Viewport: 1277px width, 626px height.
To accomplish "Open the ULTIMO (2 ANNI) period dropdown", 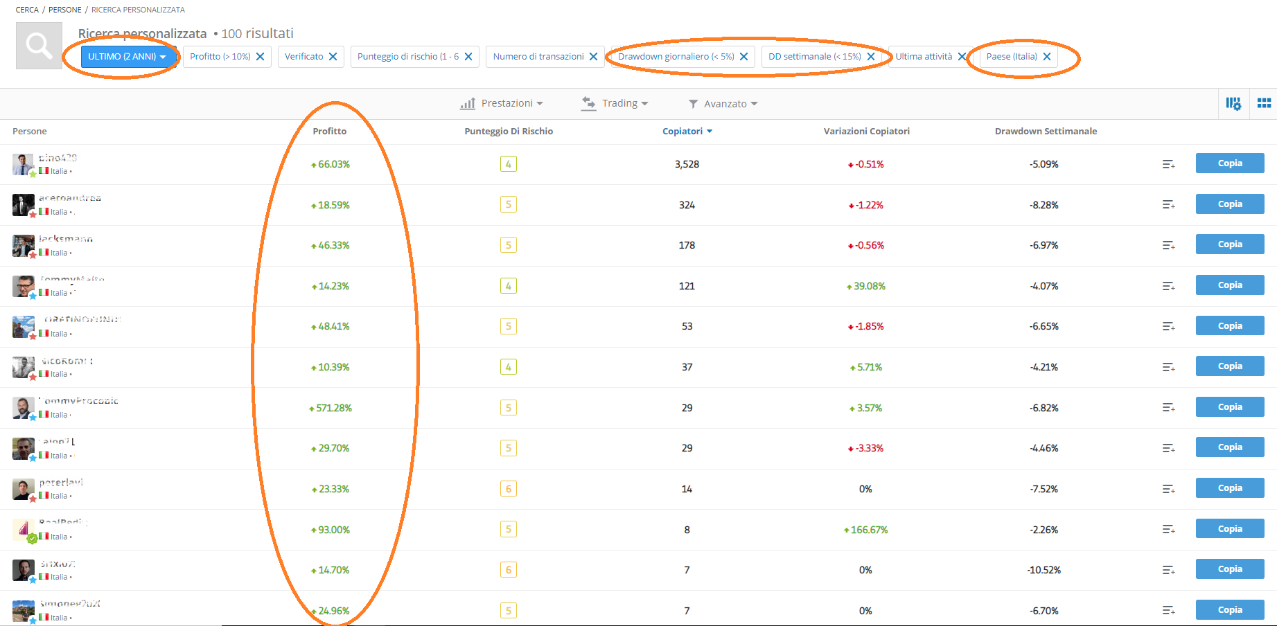I will (x=128, y=57).
